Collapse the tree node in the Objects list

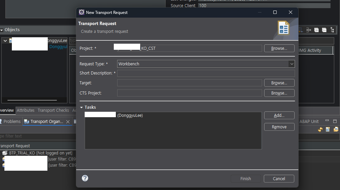(x=5, y=41)
